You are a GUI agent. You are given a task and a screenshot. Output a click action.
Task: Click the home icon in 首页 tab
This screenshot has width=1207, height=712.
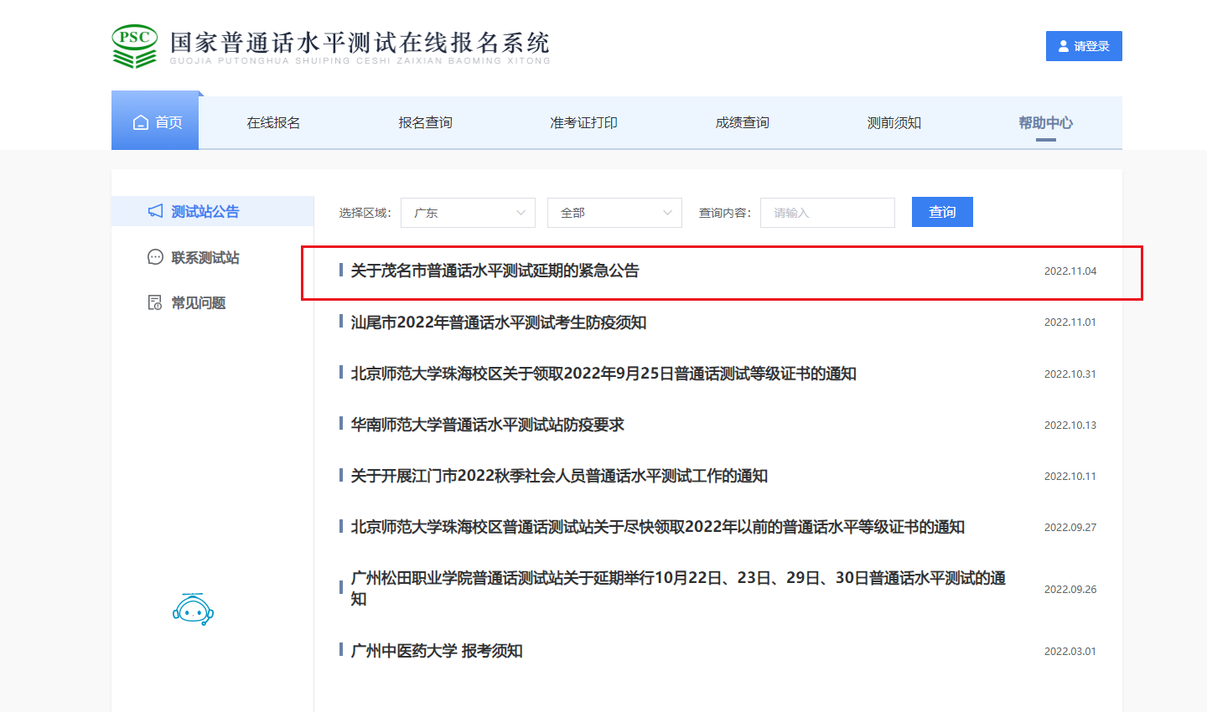coord(141,122)
